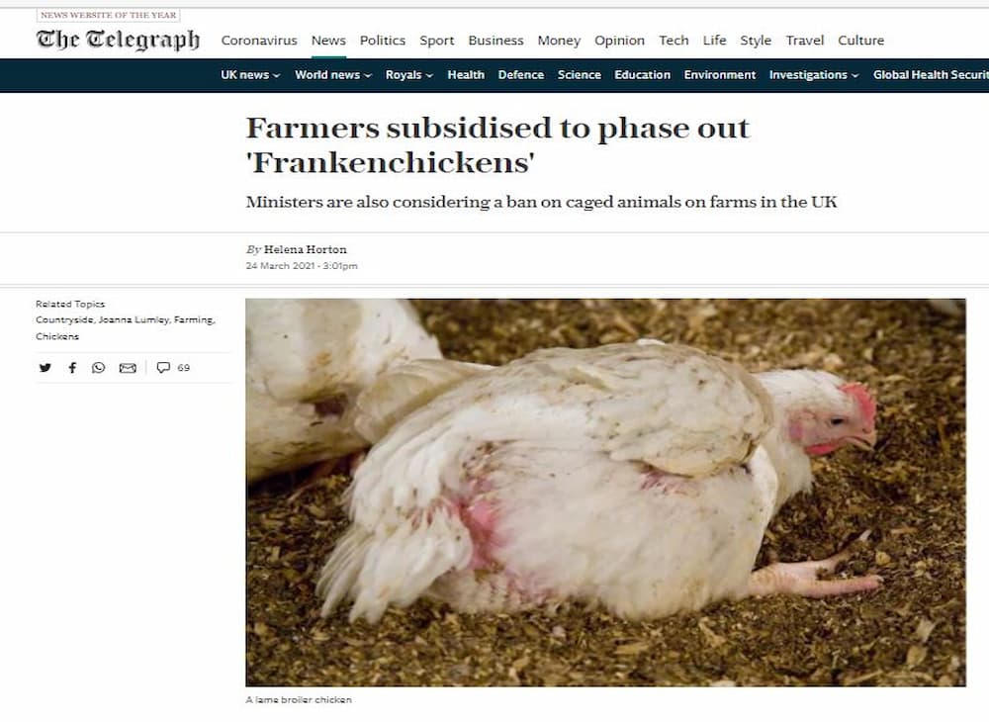Viewport: 989px width, 722px height.
Task: Select the Politics tab
Action: [382, 41]
